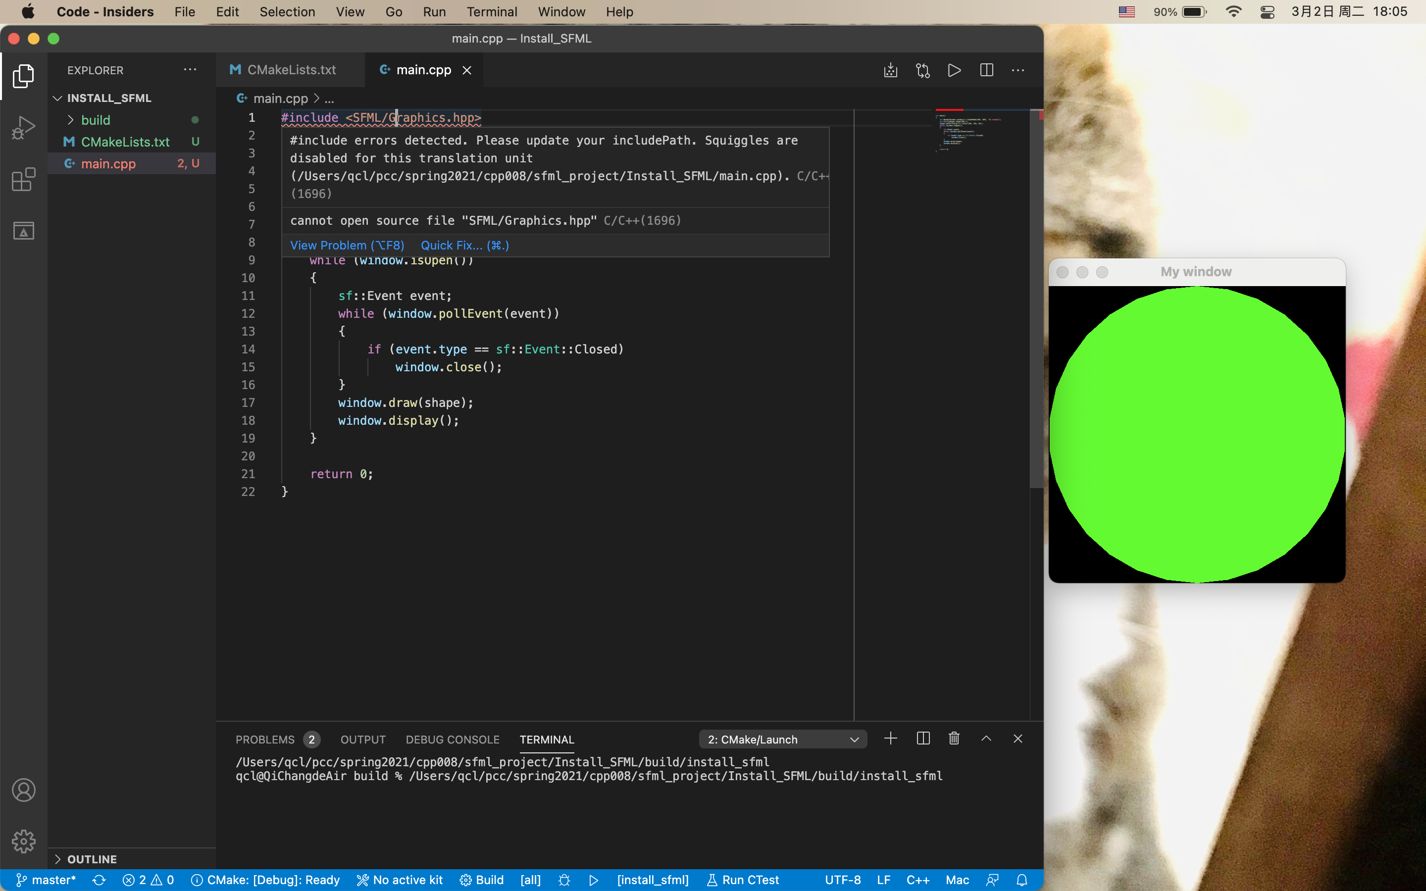Screen dimensions: 1426x891
Task: Select No active kit in status bar
Action: [x=400, y=880]
